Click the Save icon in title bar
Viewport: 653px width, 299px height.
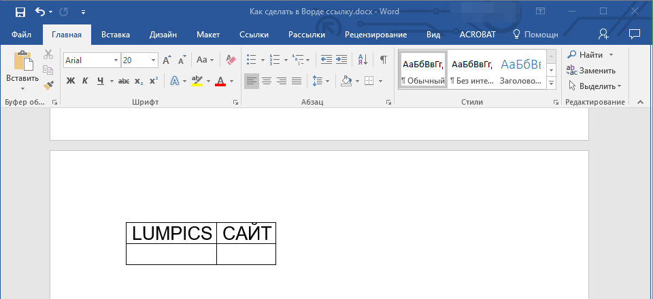click(x=20, y=12)
